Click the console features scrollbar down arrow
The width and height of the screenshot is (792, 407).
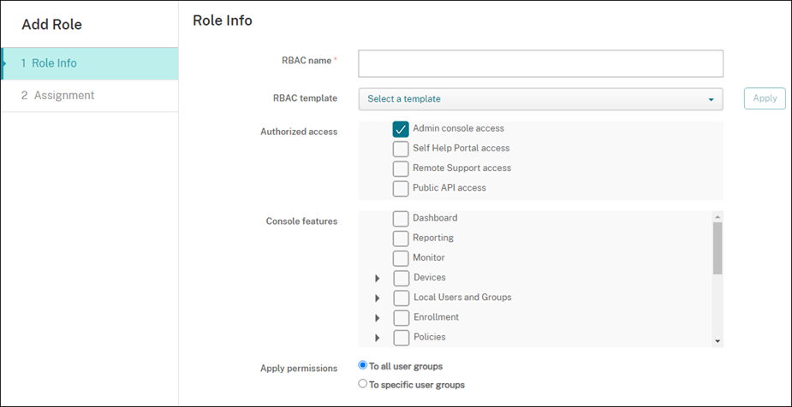click(x=718, y=341)
